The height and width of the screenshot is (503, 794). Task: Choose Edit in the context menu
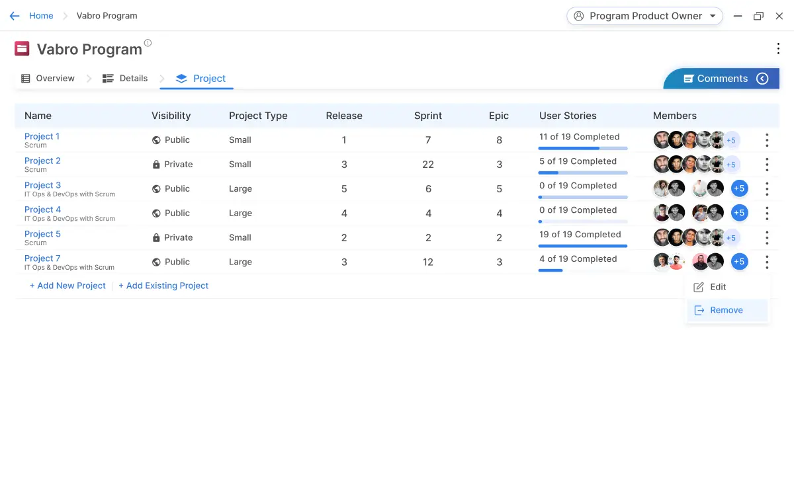coord(717,287)
